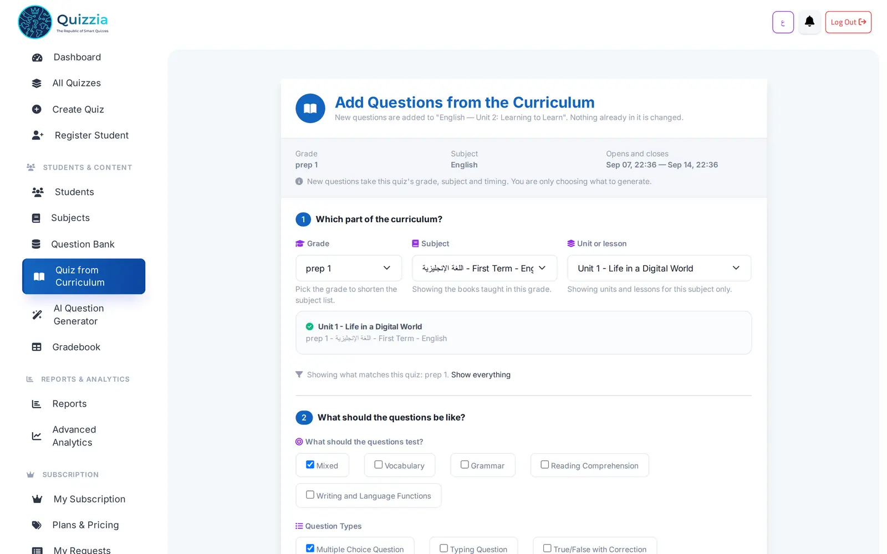887x554 pixels.
Task: Open the Subject dropdown
Action: pyautogui.click(x=485, y=268)
